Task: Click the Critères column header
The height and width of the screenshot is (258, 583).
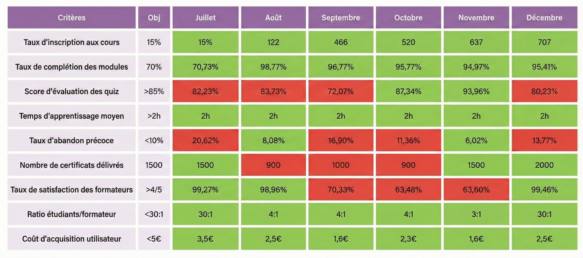Action: click(x=71, y=18)
